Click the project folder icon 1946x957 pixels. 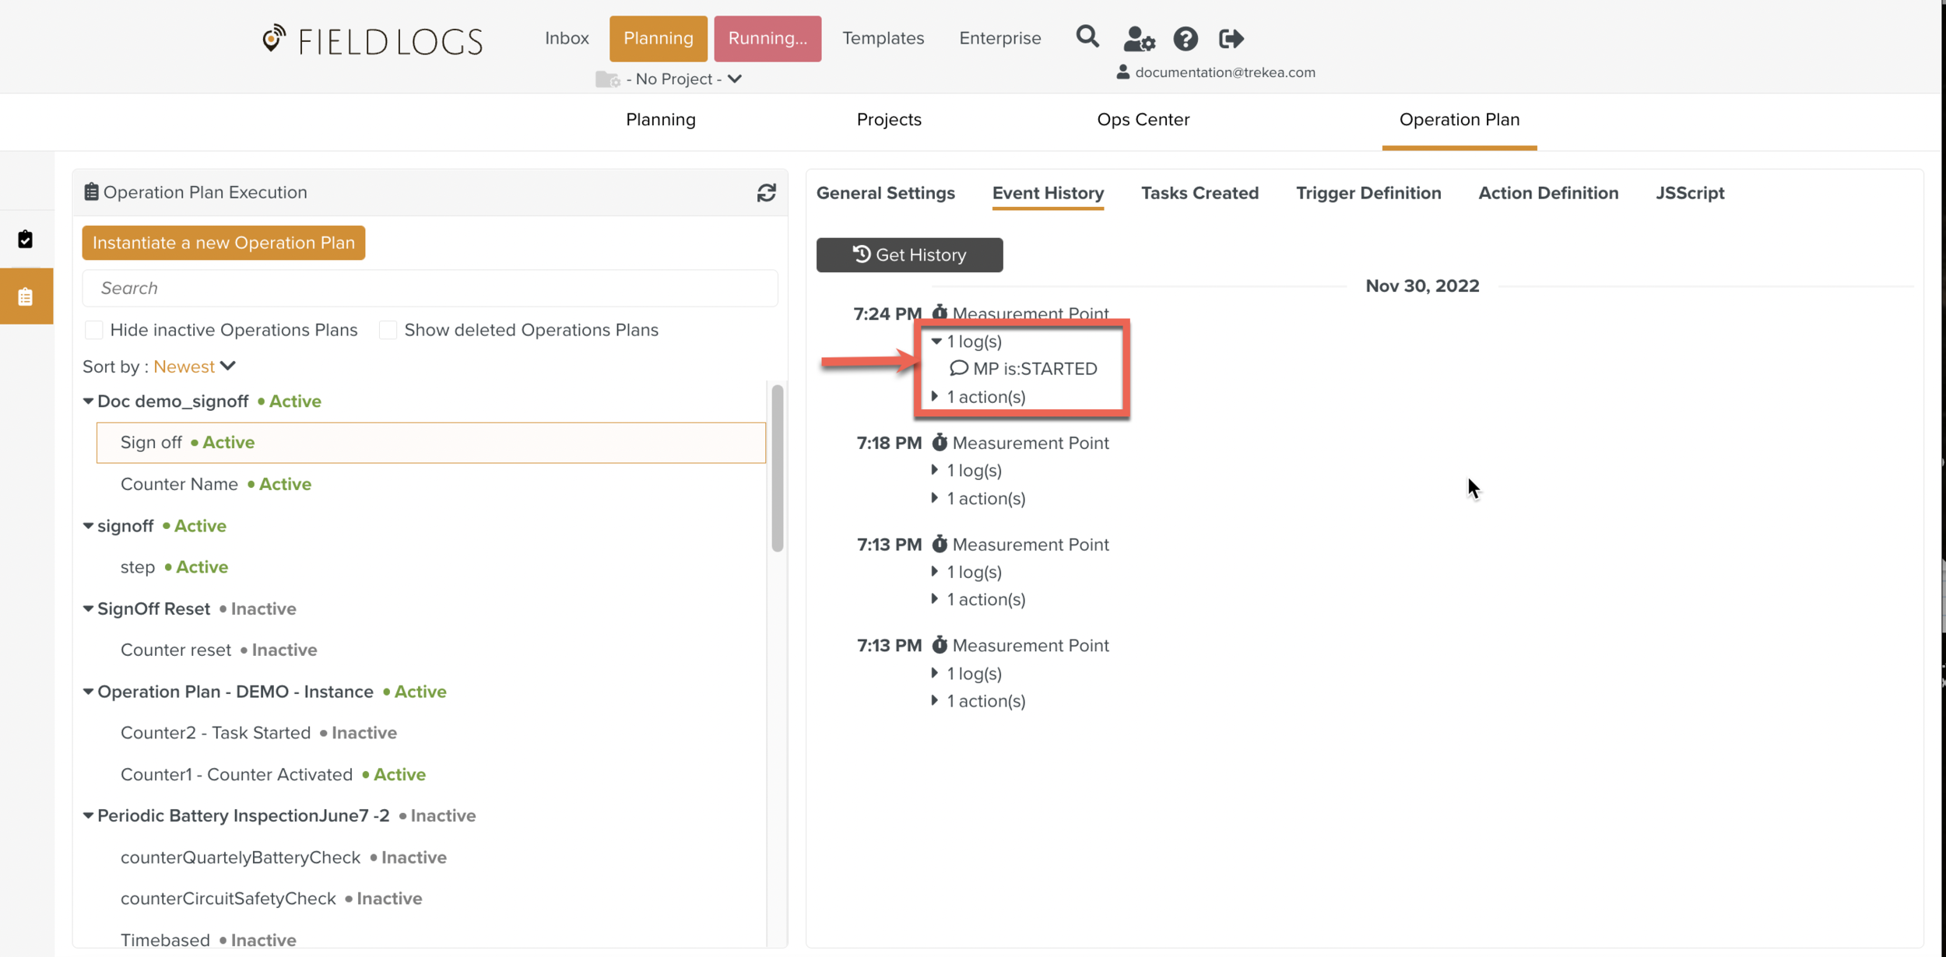point(607,79)
